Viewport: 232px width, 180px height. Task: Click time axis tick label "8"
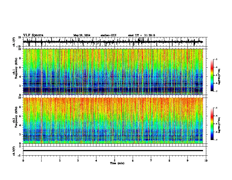(x=169, y=161)
